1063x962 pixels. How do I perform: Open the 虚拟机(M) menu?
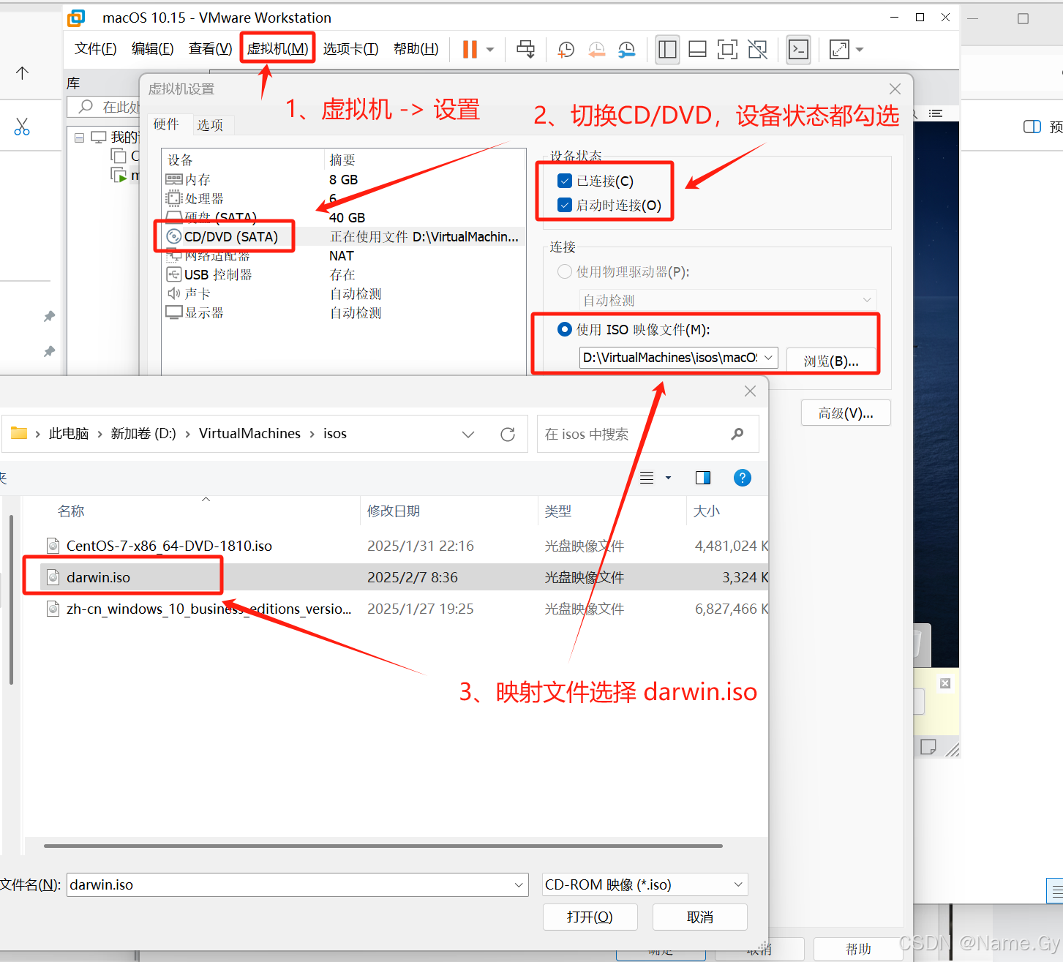click(x=277, y=49)
